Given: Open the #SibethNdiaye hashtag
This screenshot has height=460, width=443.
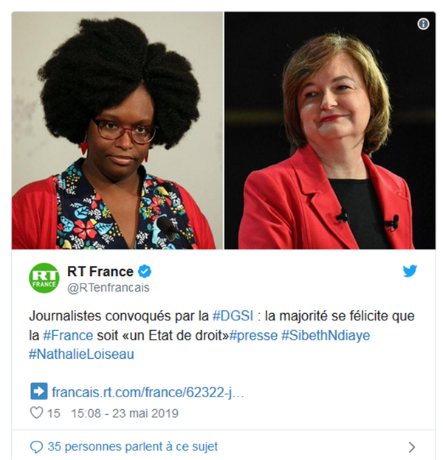Looking at the screenshot, I should 326,335.
